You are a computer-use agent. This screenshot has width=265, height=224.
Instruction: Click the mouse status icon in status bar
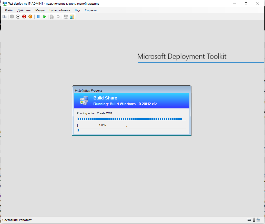tap(254, 220)
